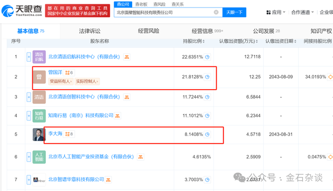Open shareholding history icon next to 8.1408%
The height and width of the screenshot is (191, 333).
[x=207, y=134]
